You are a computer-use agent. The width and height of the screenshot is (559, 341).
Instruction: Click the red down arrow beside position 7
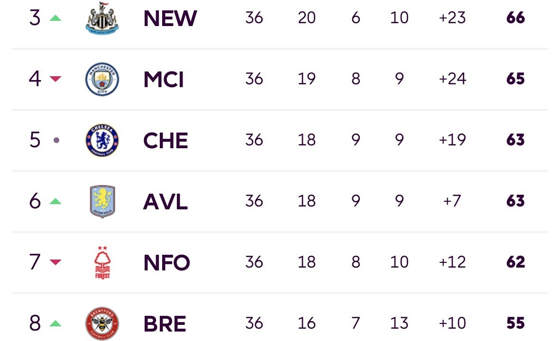[x=55, y=262]
